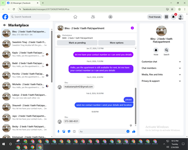Click the Find friends button
Image resolution: width=188 pixels, height=150 pixels.
(155, 17)
